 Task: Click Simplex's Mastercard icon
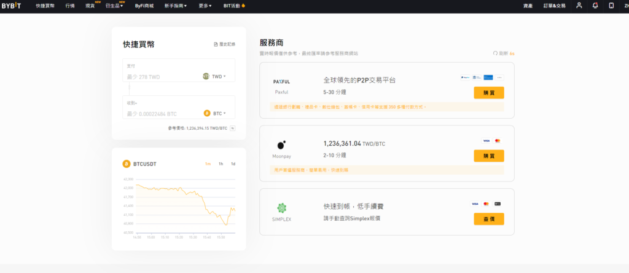click(486, 204)
